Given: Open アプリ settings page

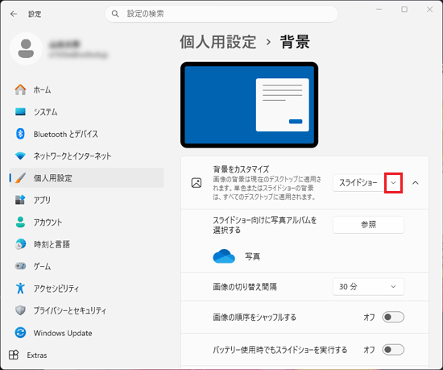Looking at the screenshot, I should 86,200.
